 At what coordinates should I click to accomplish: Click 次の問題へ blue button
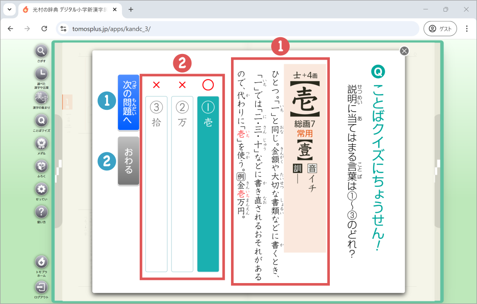(x=129, y=102)
